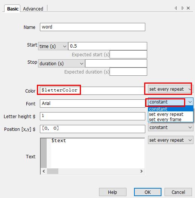This screenshot has width=195, height=198.
Task: Click the Text box horizontal scrollbar thumb
Action: coord(53,171)
